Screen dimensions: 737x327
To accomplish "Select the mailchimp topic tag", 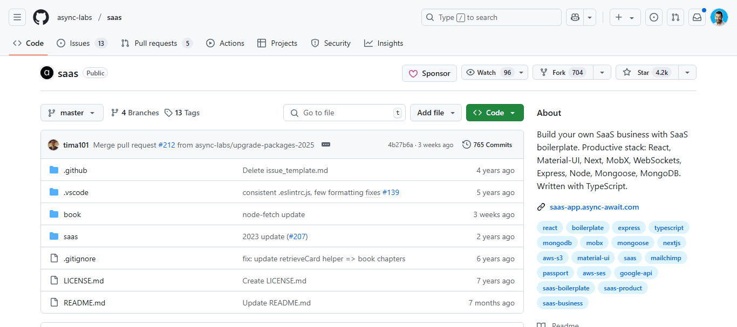I will 666,258.
